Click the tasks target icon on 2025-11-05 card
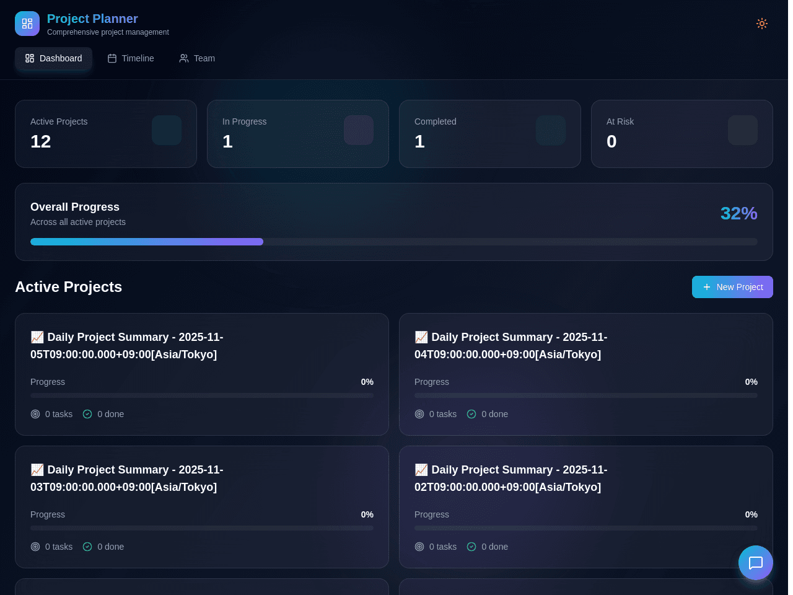Viewport: 793px width, 595px height. tap(35, 414)
